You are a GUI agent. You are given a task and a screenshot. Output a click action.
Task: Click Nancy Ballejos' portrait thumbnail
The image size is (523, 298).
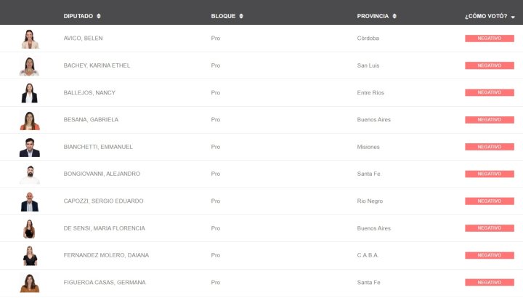[x=29, y=93]
